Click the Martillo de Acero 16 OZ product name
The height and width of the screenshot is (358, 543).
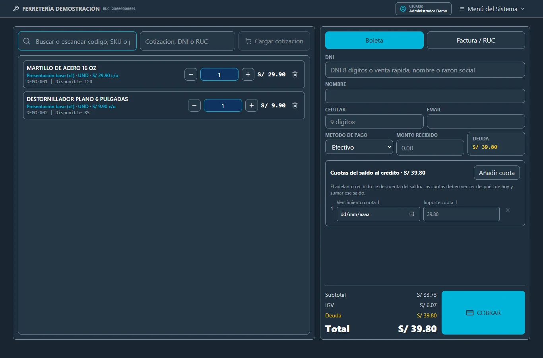pyautogui.click(x=62, y=68)
